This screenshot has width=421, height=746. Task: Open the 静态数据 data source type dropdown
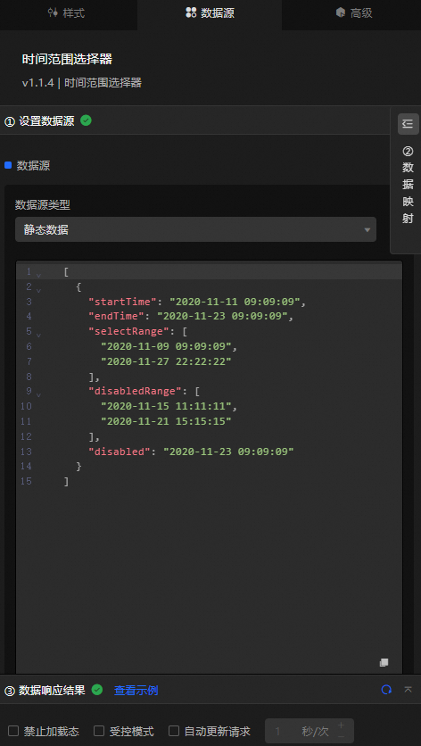(x=195, y=230)
